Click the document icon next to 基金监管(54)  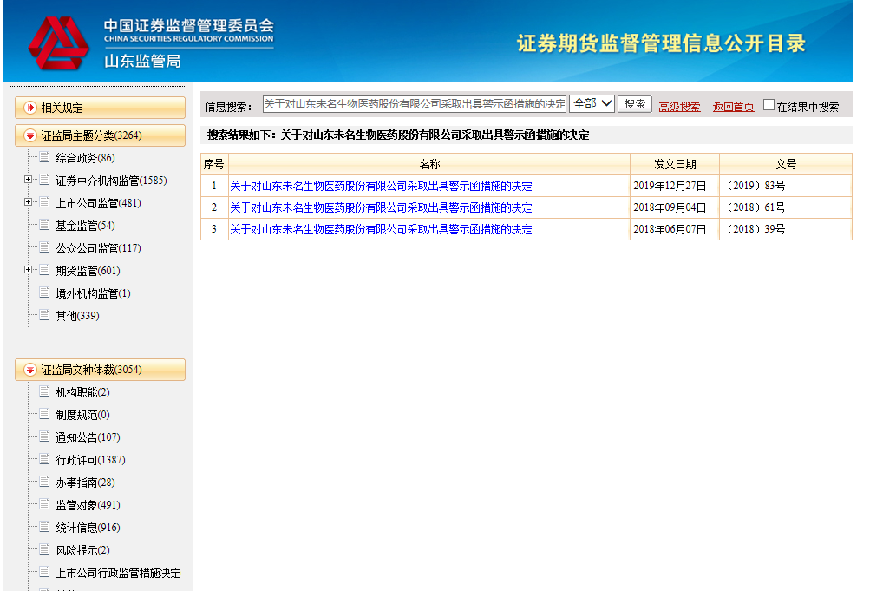(44, 225)
